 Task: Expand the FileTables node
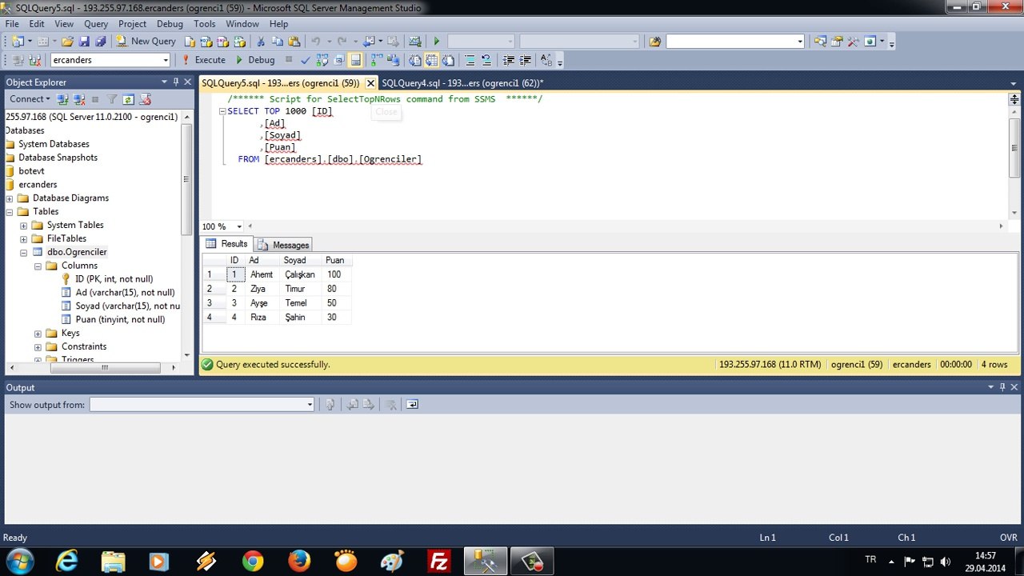click(x=24, y=239)
